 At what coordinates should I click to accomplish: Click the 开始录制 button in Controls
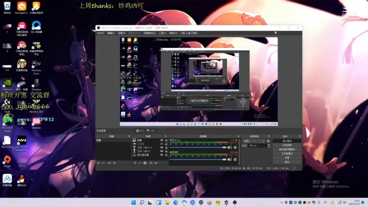click(287, 145)
